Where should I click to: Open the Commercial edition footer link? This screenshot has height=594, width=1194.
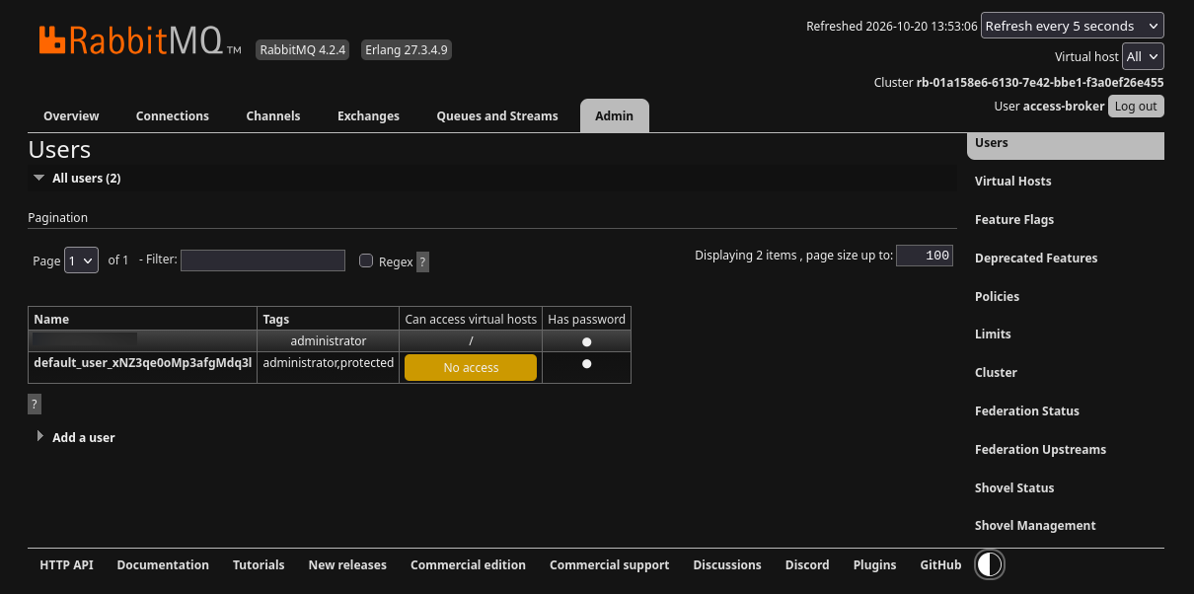tap(468, 564)
